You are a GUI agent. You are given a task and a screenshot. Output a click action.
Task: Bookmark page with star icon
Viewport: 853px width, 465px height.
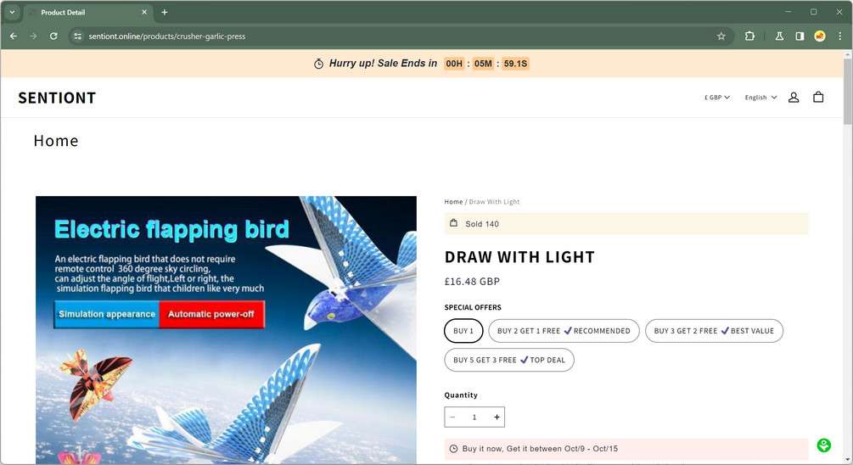pos(721,36)
